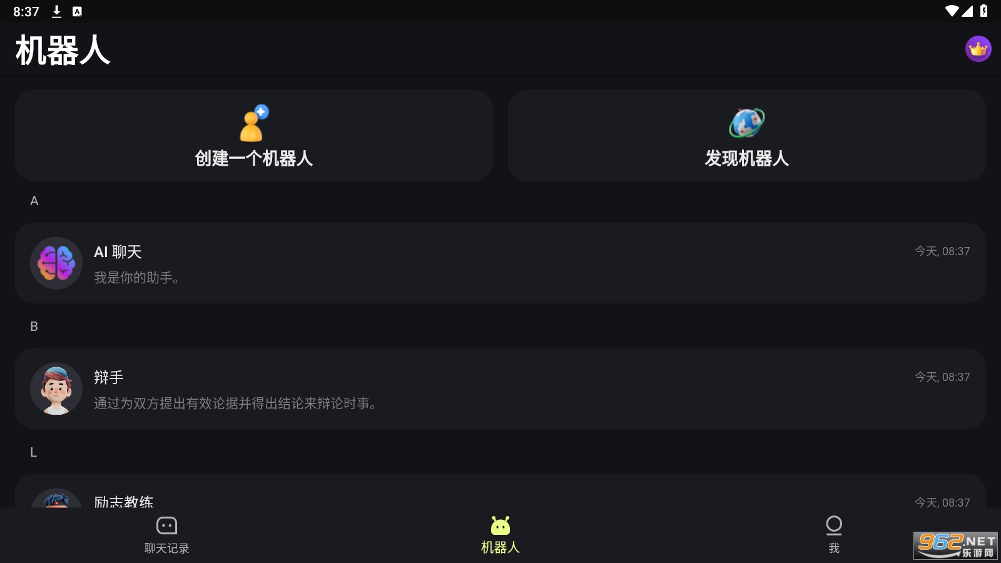Tap the chat bubble 聊天记录 icon
Screen dimensions: 1001x563
point(166,525)
